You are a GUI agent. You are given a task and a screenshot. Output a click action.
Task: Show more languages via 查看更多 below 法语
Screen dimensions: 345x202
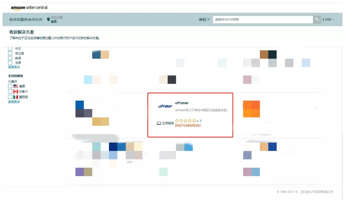[x=14, y=67]
